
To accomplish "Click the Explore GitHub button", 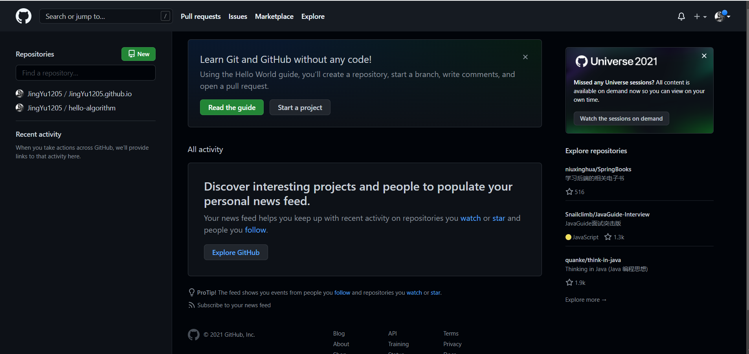I will [x=236, y=252].
